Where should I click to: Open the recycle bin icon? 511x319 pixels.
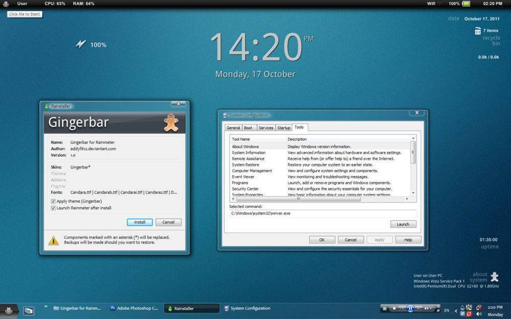[478, 31]
